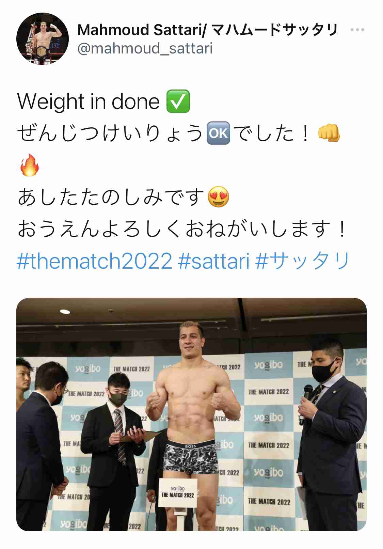Click the "Weight in done" text
This screenshot has height=549, width=383.
tap(88, 101)
